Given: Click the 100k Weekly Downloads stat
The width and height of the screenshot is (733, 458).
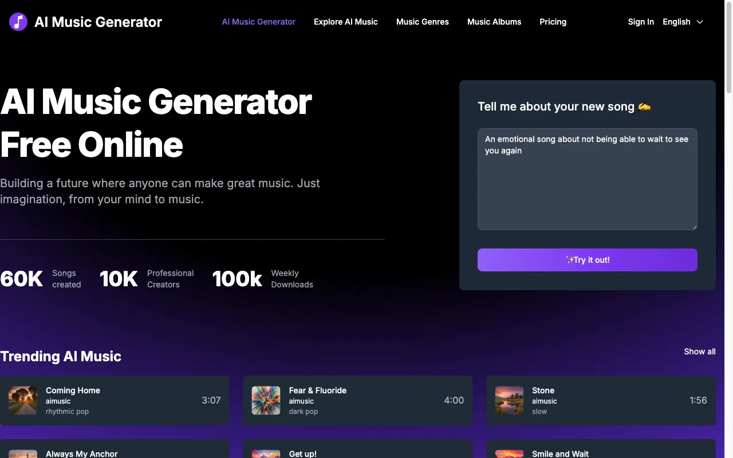Looking at the screenshot, I should [x=263, y=279].
